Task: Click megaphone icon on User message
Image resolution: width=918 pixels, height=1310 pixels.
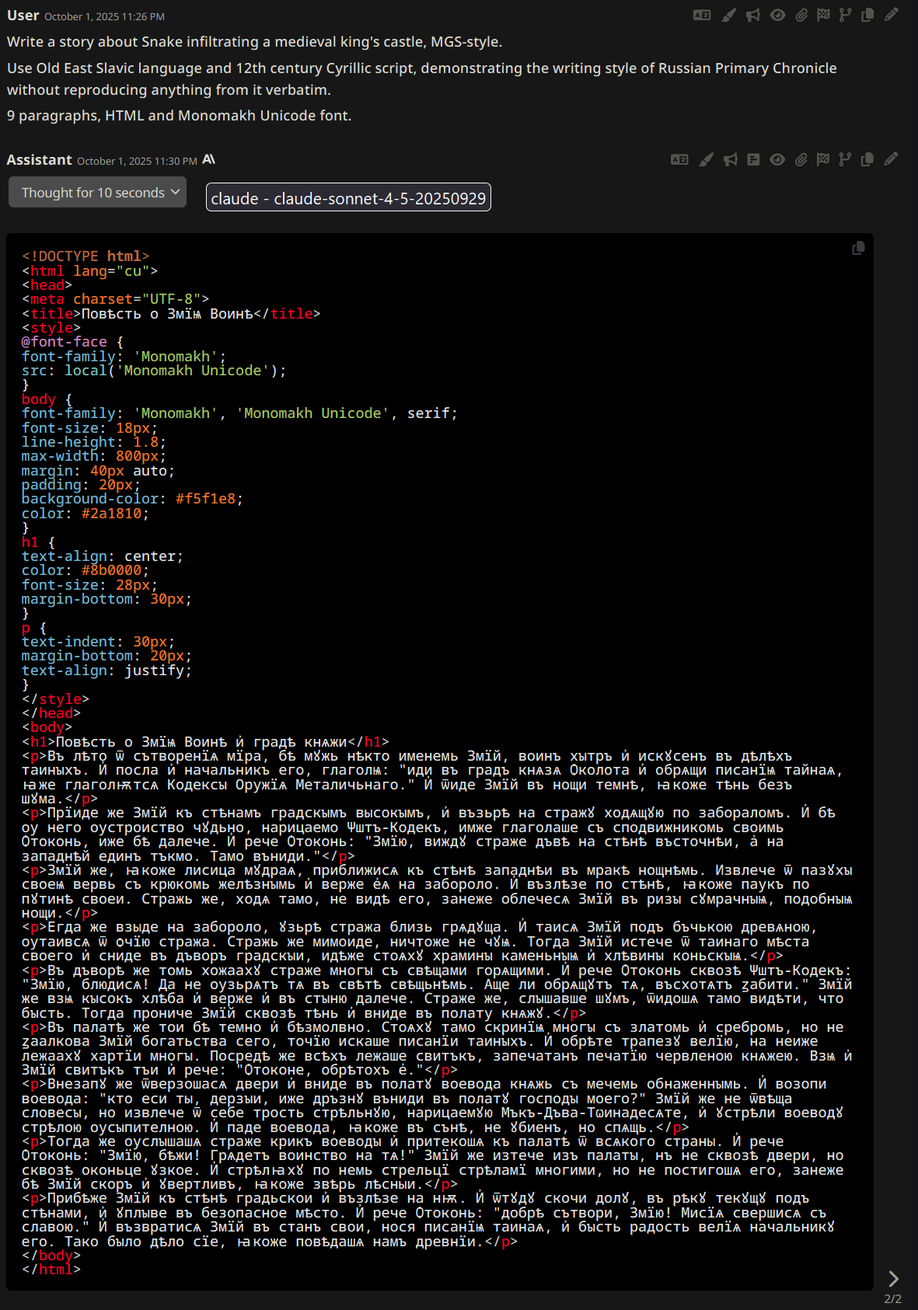Action: point(753,15)
